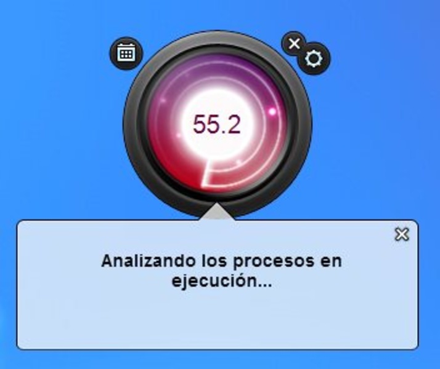Screen dimensions: 440x369
Task: Click the 55.2 reading in the gauge center
Action: pos(217,124)
